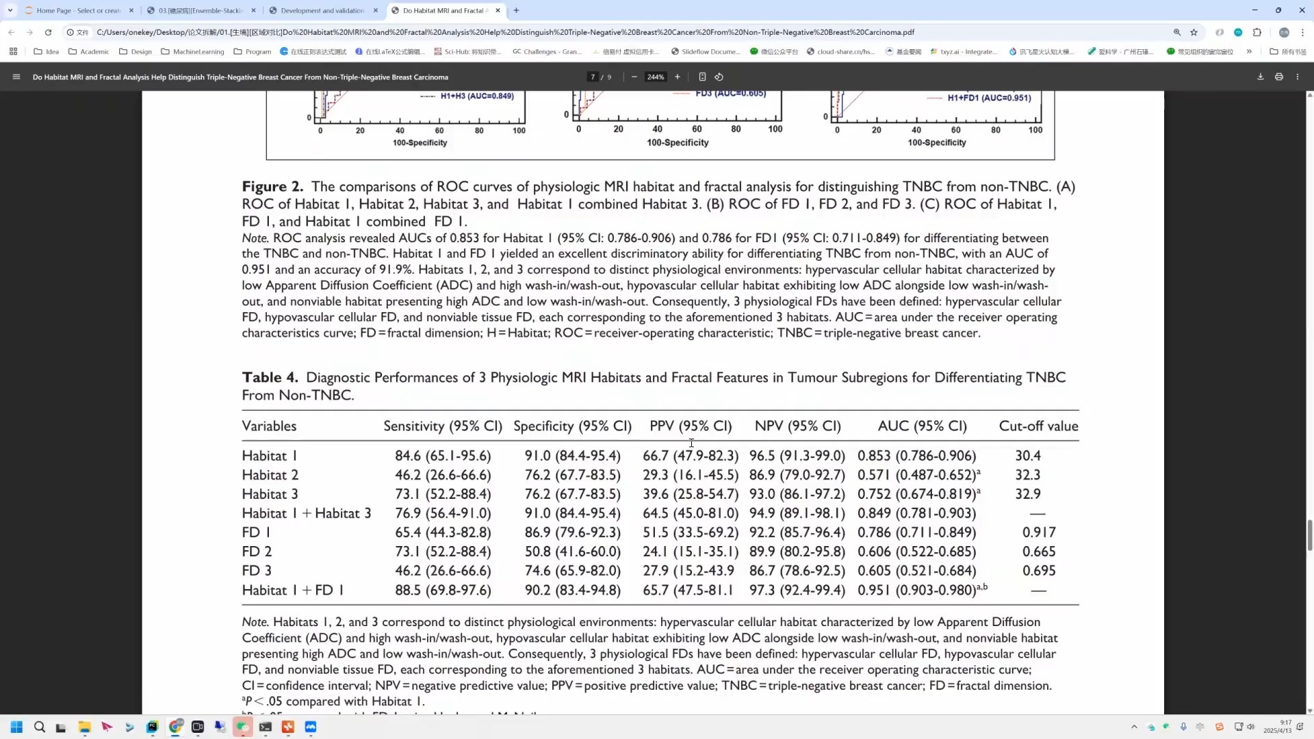Show more bookmarks chevron
The image size is (1314, 739).
click(1249, 51)
